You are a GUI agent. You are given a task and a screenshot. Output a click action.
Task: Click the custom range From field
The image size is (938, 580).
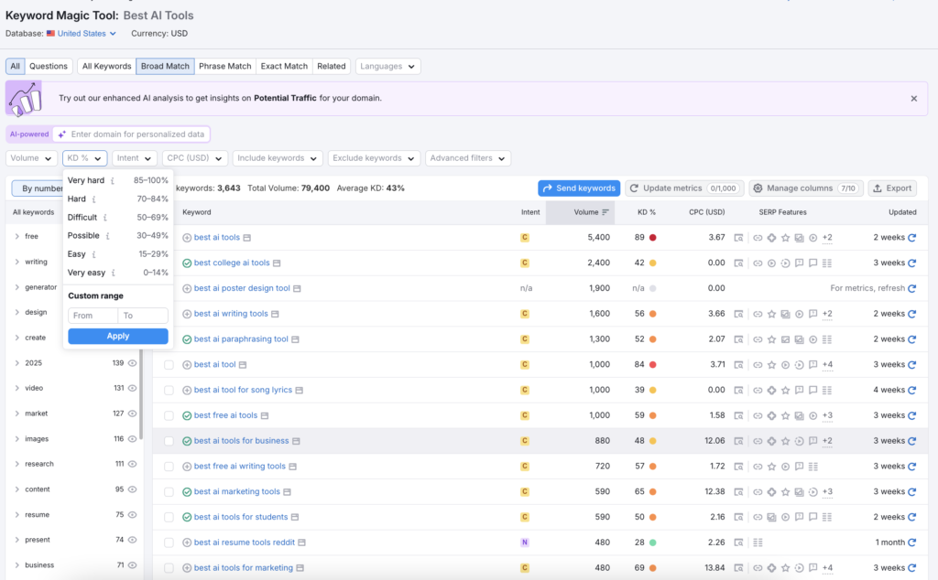(x=93, y=316)
